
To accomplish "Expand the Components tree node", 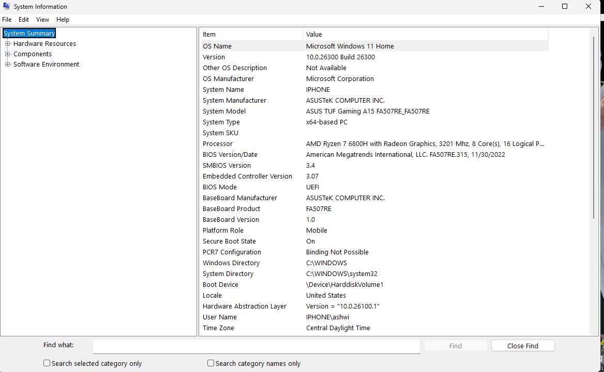I will click(7, 54).
